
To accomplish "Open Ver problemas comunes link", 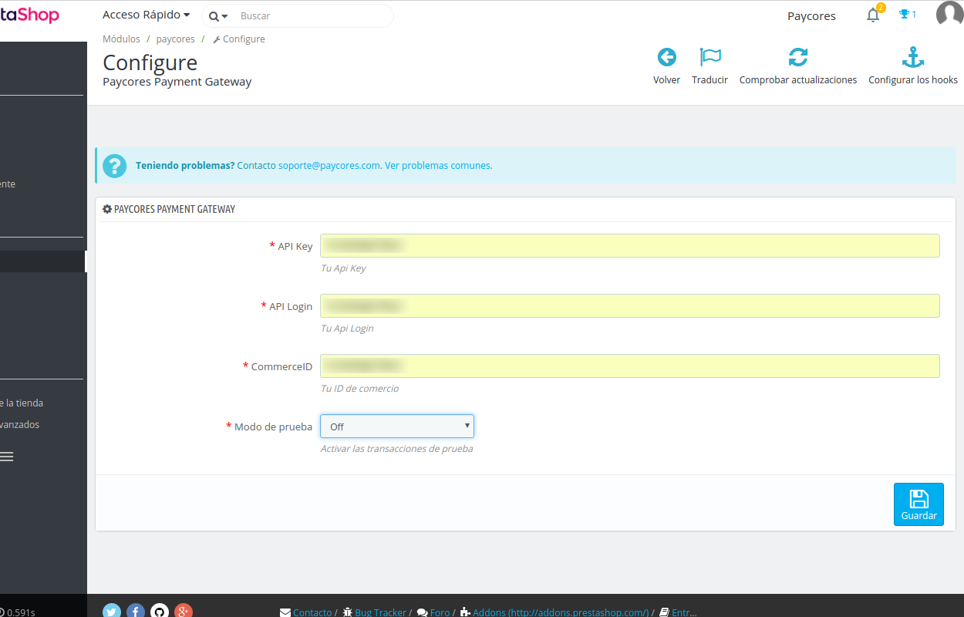I will 437,165.
